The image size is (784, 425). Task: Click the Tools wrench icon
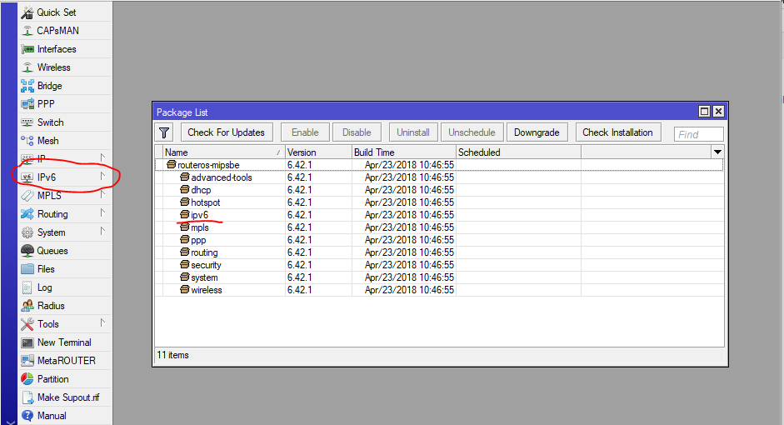click(x=27, y=324)
